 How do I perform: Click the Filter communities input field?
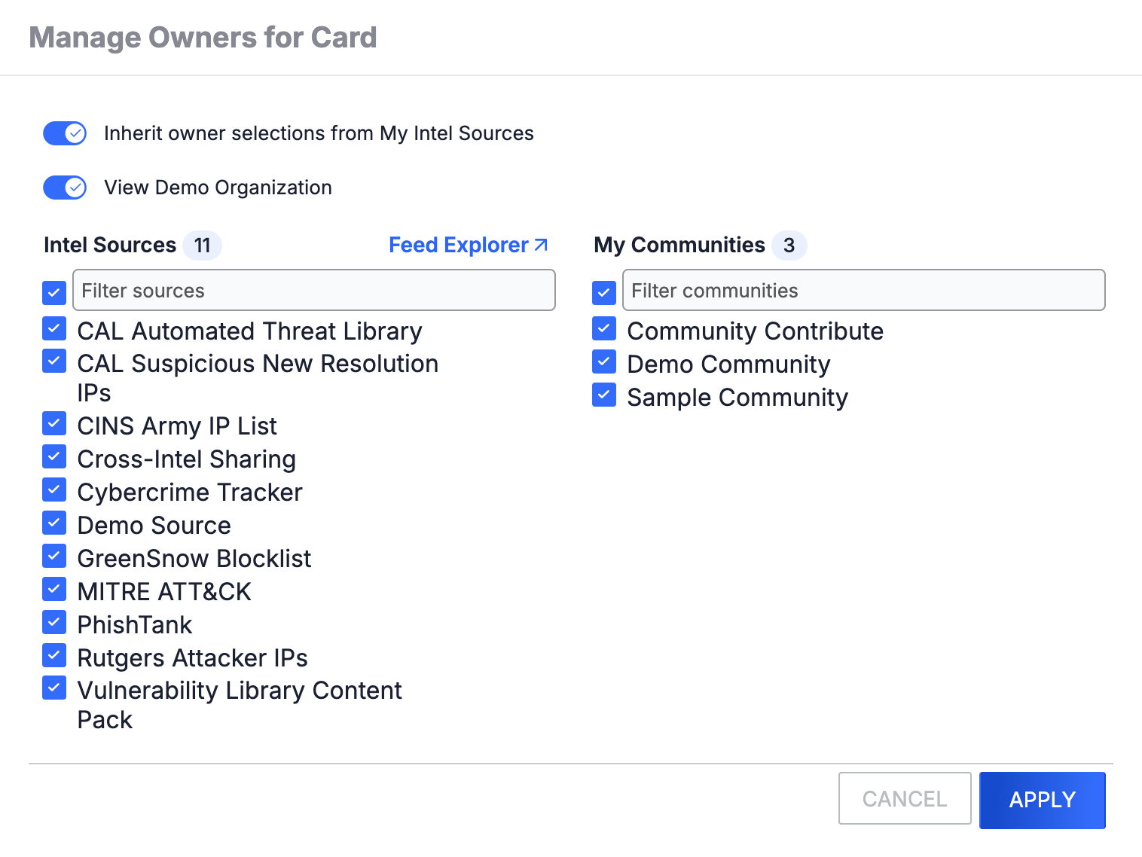864,290
